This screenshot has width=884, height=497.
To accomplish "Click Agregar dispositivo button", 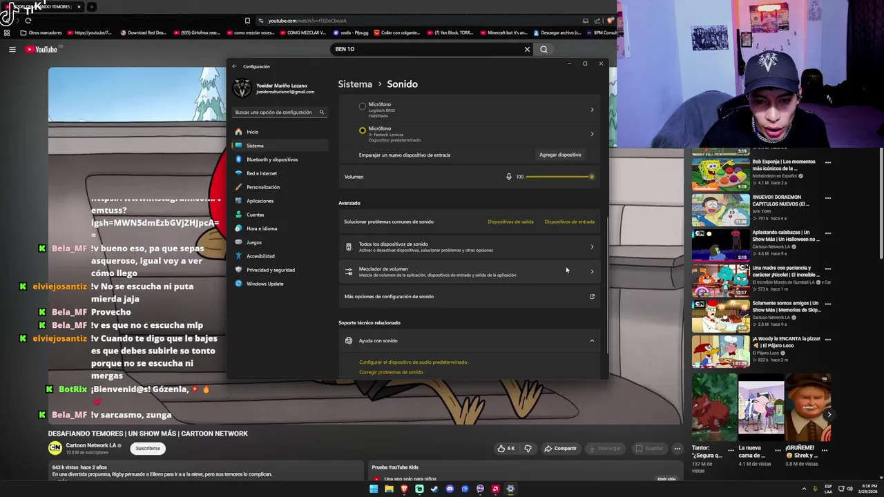I will (x=560, y=155).
